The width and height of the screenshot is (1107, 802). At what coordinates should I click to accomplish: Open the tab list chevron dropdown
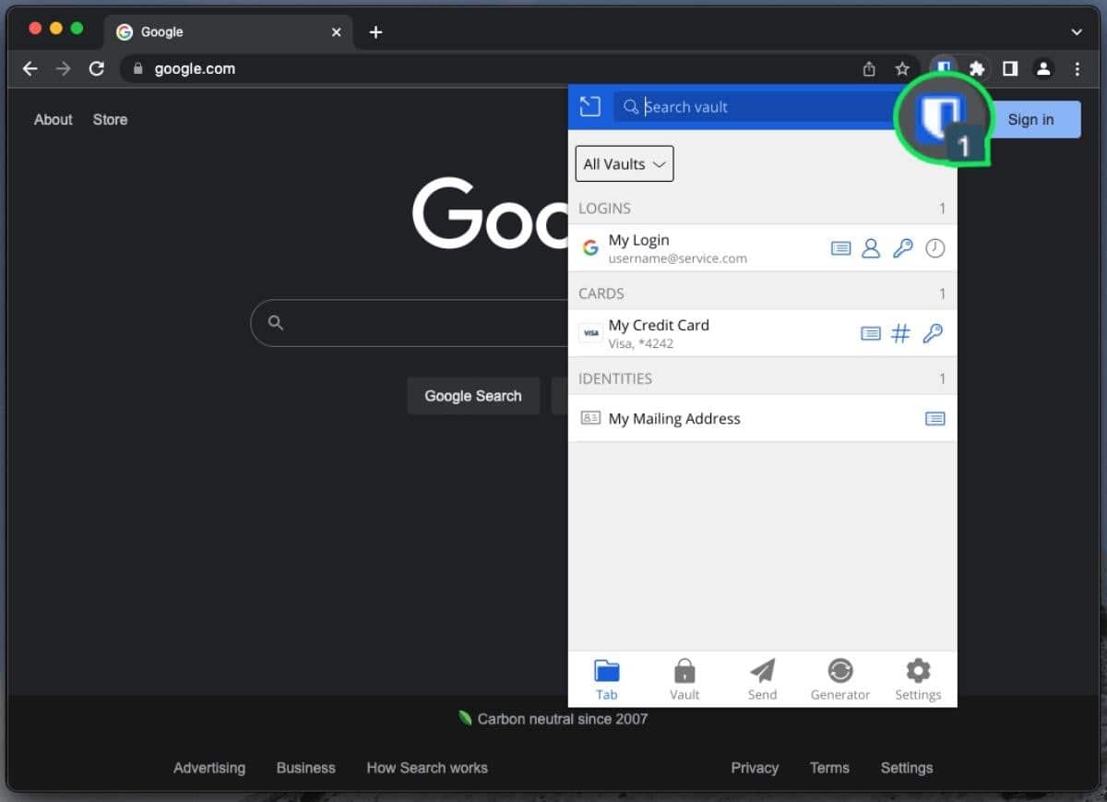point(1076,32)
